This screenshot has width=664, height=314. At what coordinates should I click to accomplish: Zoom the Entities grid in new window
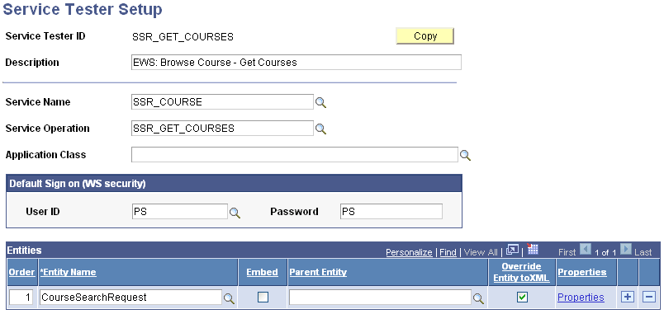(x=512, y=250)
